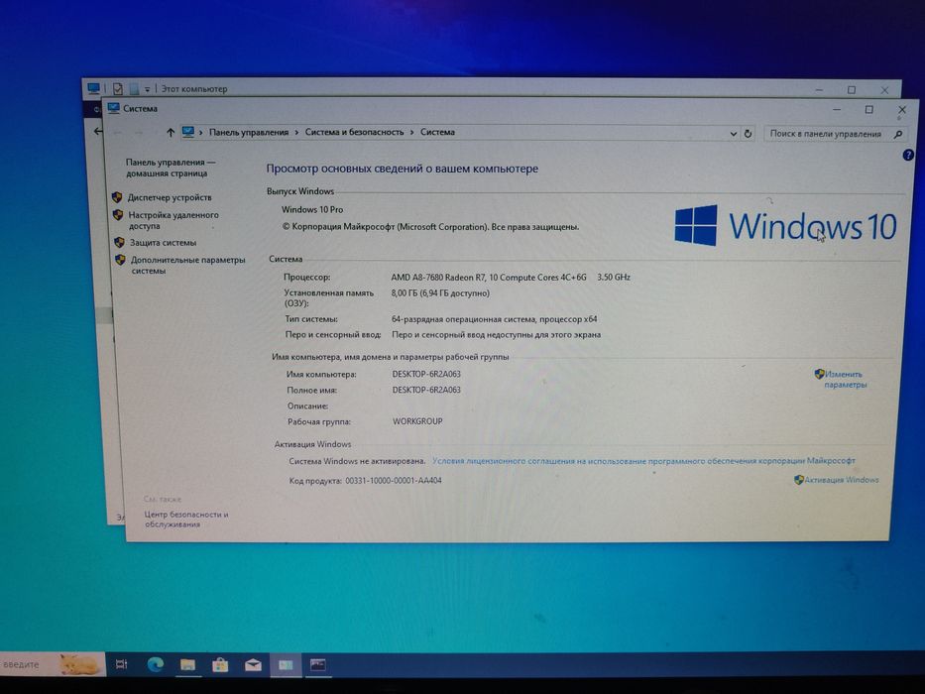Open Защита системы link

point(163,243)
